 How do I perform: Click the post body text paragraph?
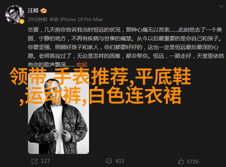(126, 47)
